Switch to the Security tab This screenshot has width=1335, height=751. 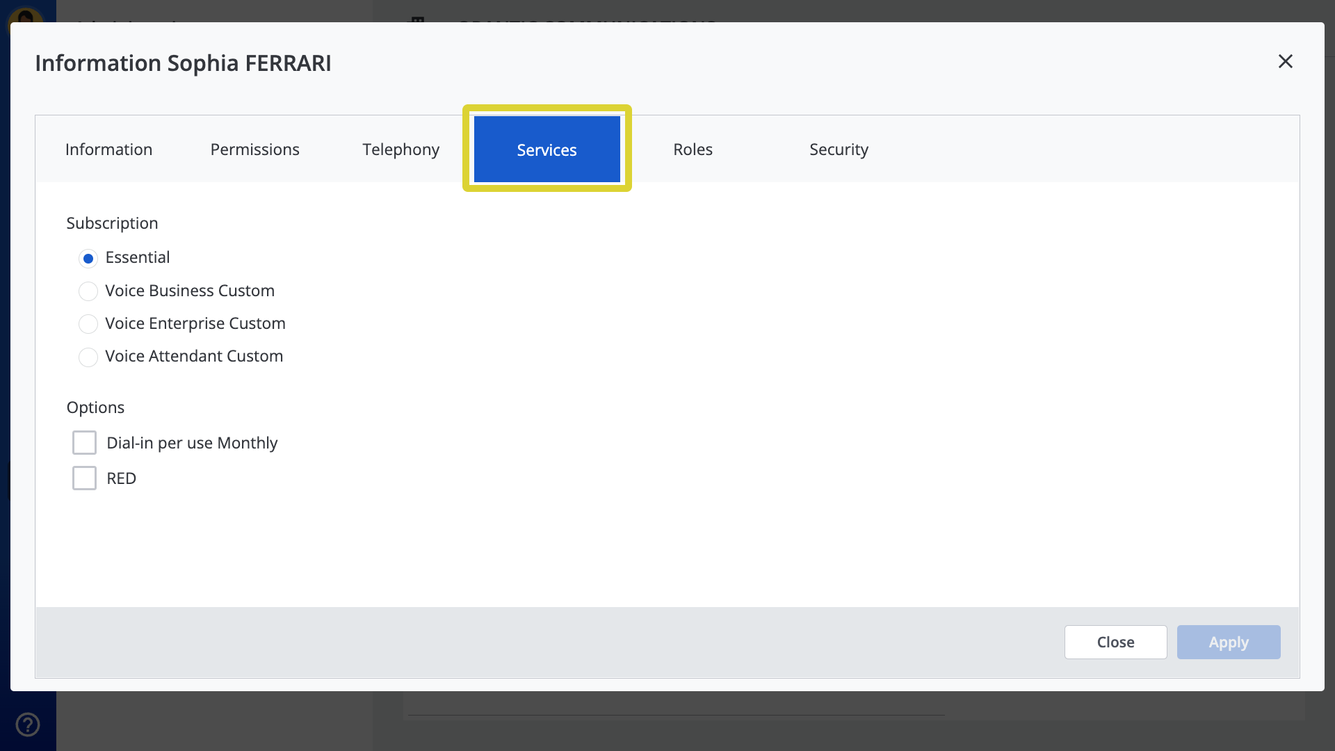coord(839,149)
